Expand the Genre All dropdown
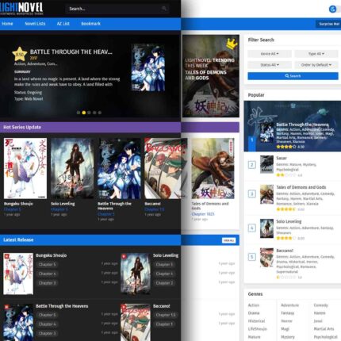This screenshot has width=341, height=341. (x=270, y=54)
